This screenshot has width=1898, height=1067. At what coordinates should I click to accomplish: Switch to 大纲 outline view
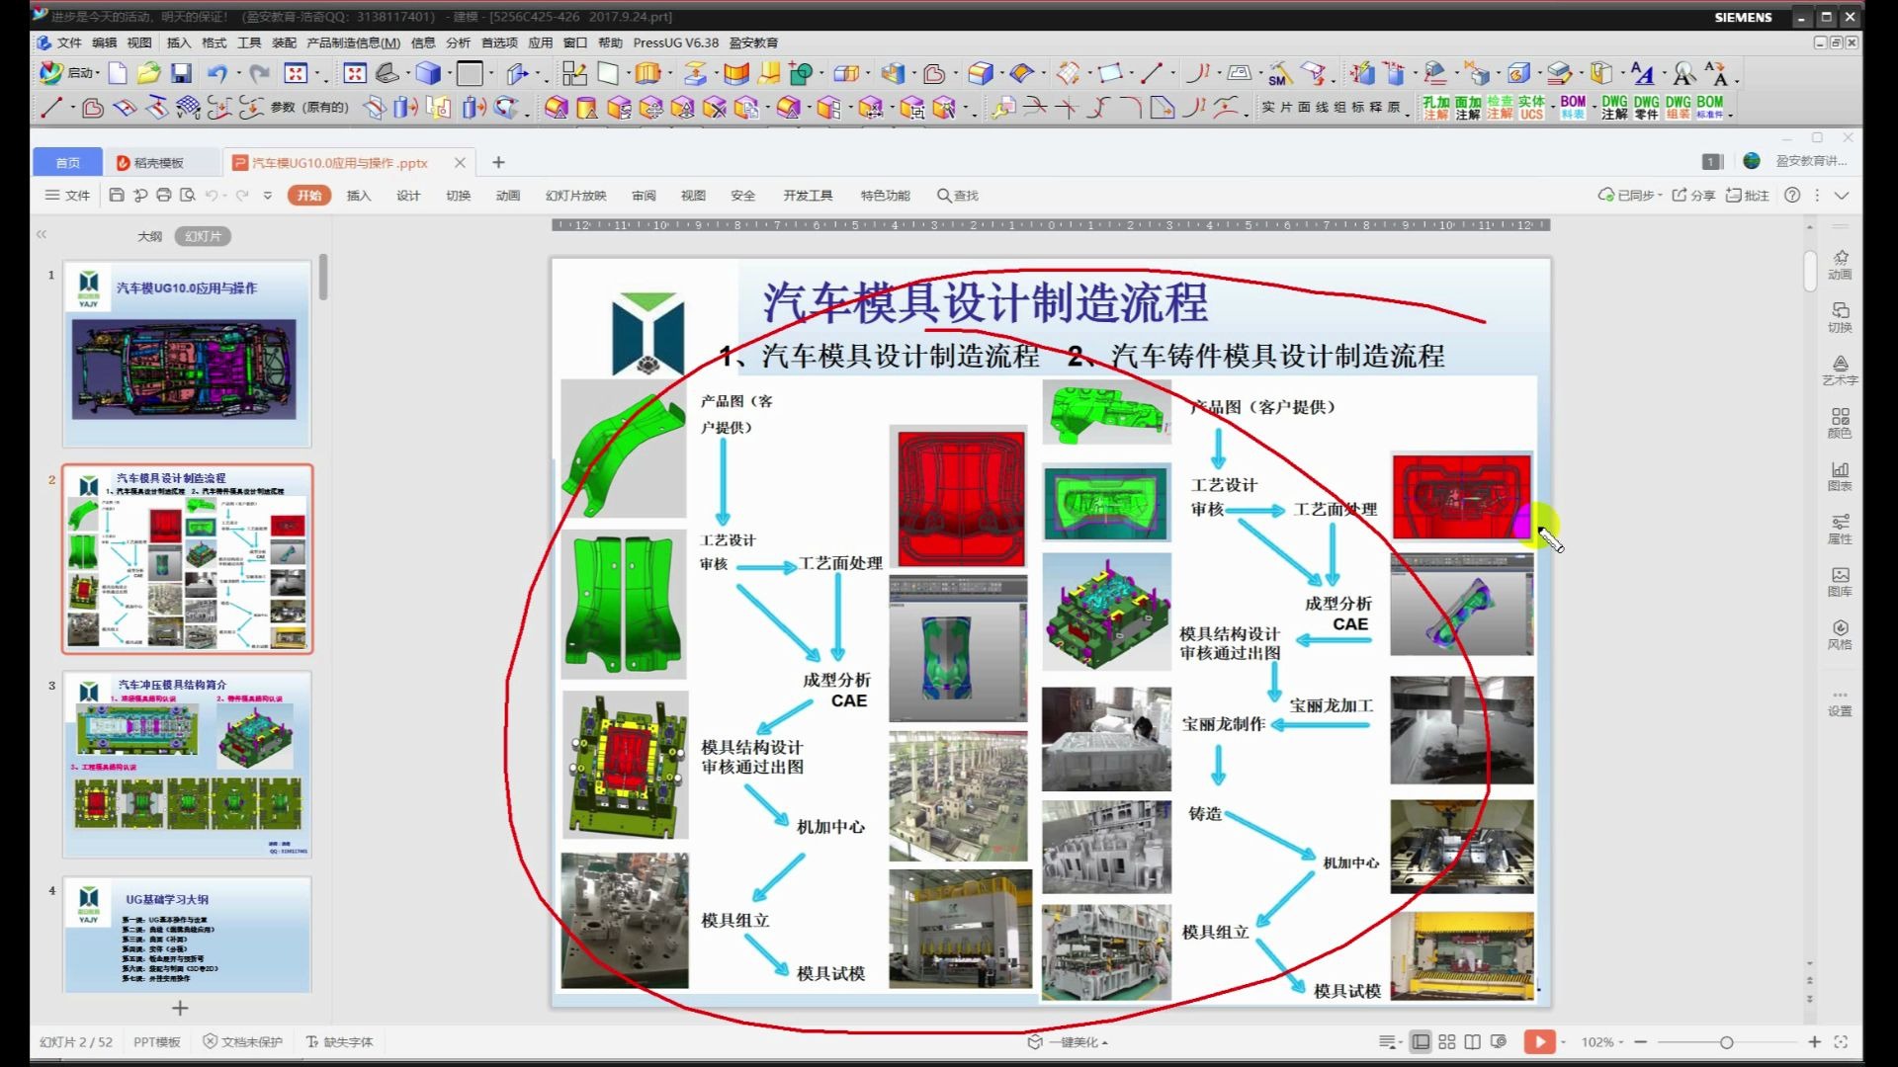tap(149, 236)
